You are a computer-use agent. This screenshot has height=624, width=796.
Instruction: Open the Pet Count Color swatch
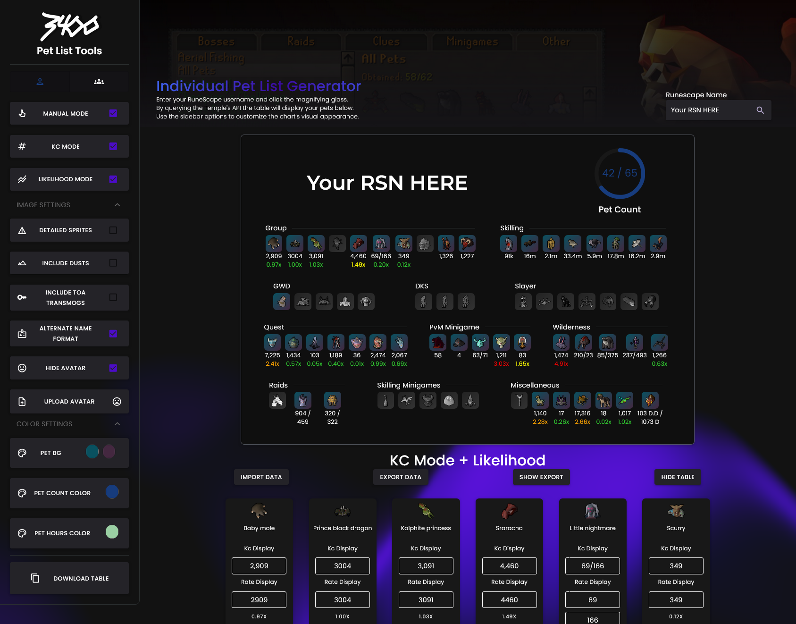[112, 492]
